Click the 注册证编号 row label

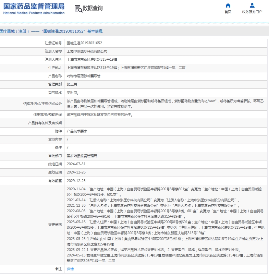click(53, 43)
